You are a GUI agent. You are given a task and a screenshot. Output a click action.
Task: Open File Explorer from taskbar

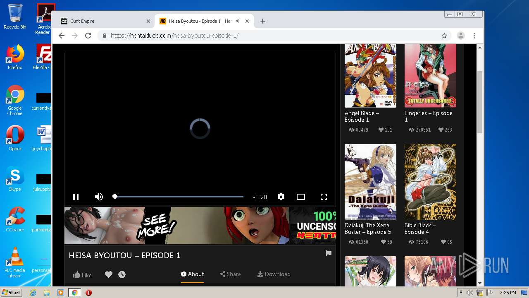(47, 293)
